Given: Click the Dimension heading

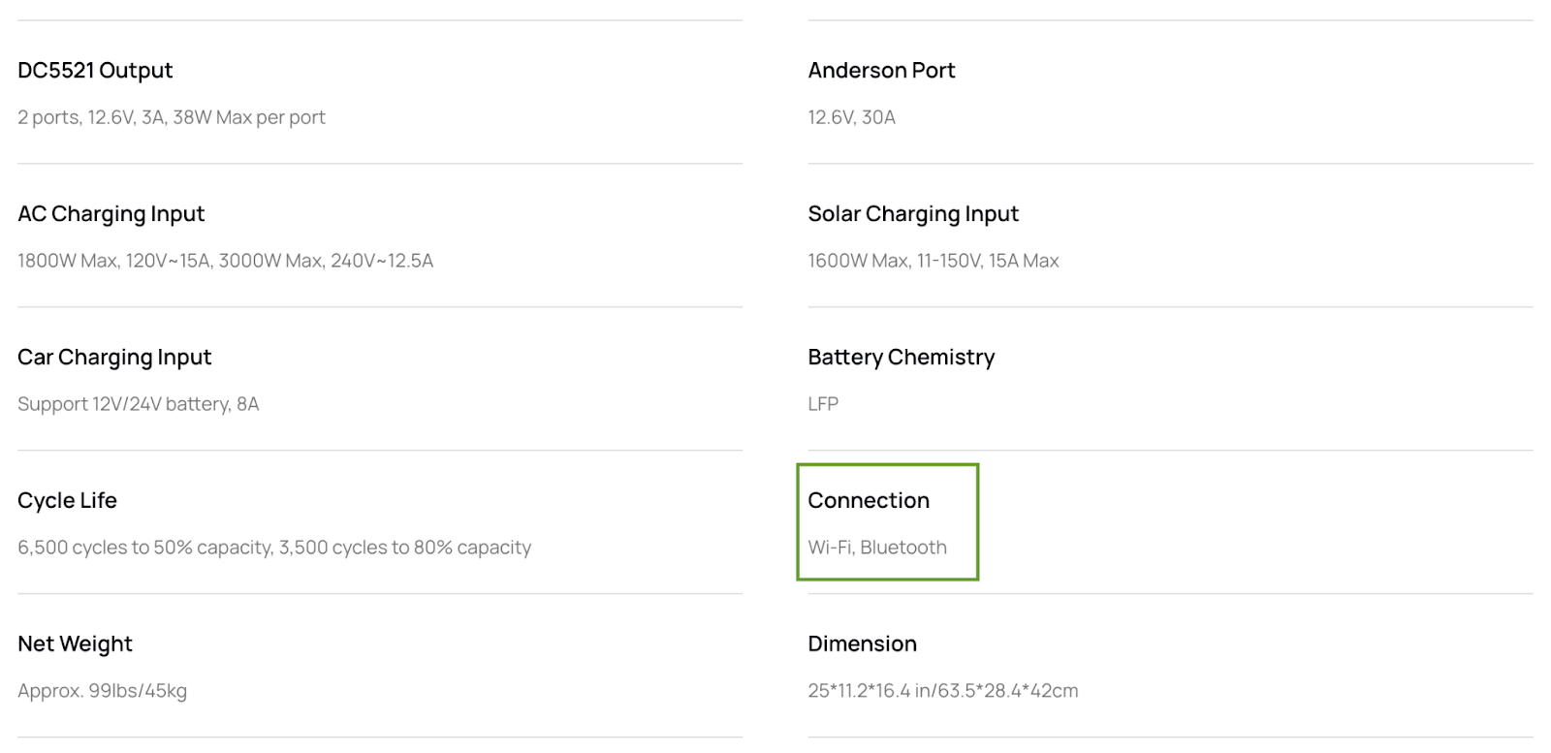Looking at the screenshot, I should (863, 644).
